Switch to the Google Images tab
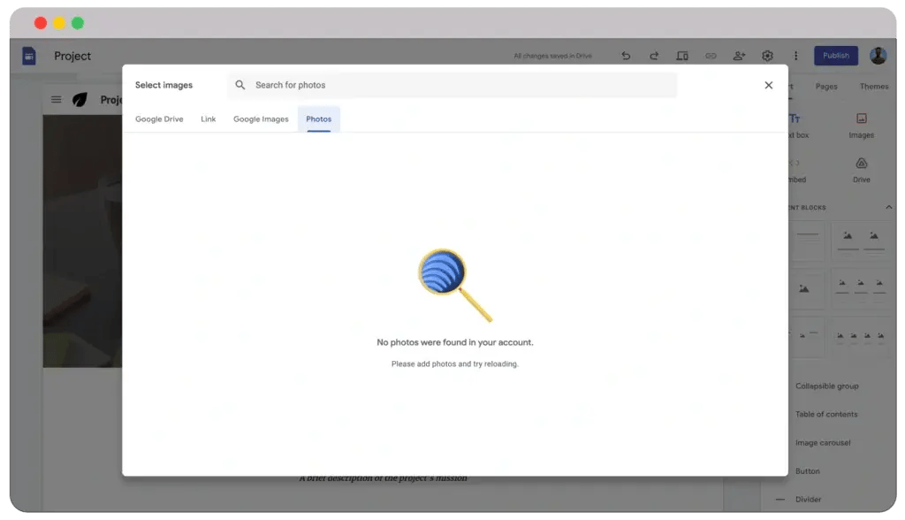Screen dimensions: 905x520 (261, 119)
